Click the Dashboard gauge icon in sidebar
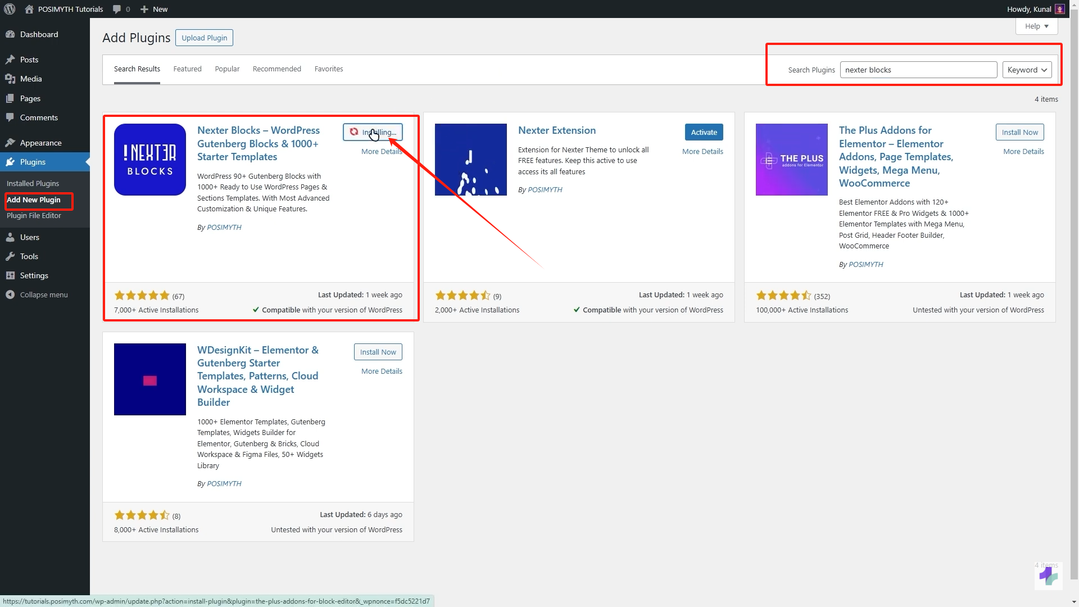The width and height of the screenshot is (1079, 607). [10, 34]
